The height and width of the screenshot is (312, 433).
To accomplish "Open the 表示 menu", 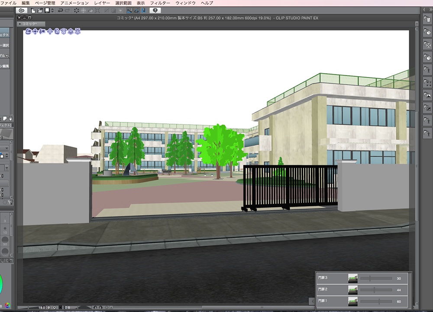I will pyautogui.click(x=141, y=3).
